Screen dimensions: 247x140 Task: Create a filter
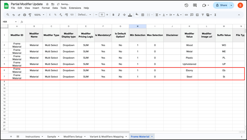click(203, 15)
